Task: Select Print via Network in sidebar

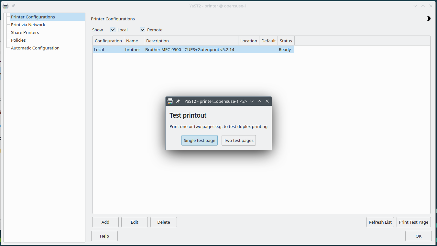Action: click(x=28, y=25)
